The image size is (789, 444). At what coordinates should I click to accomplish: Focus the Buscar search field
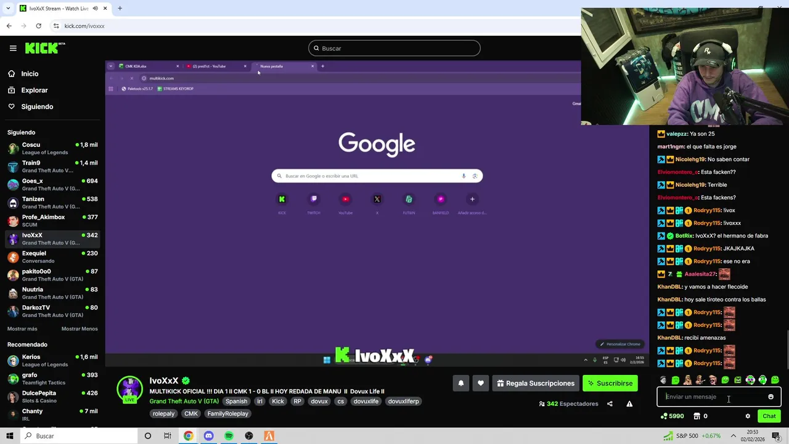click(x=394, y=48)
